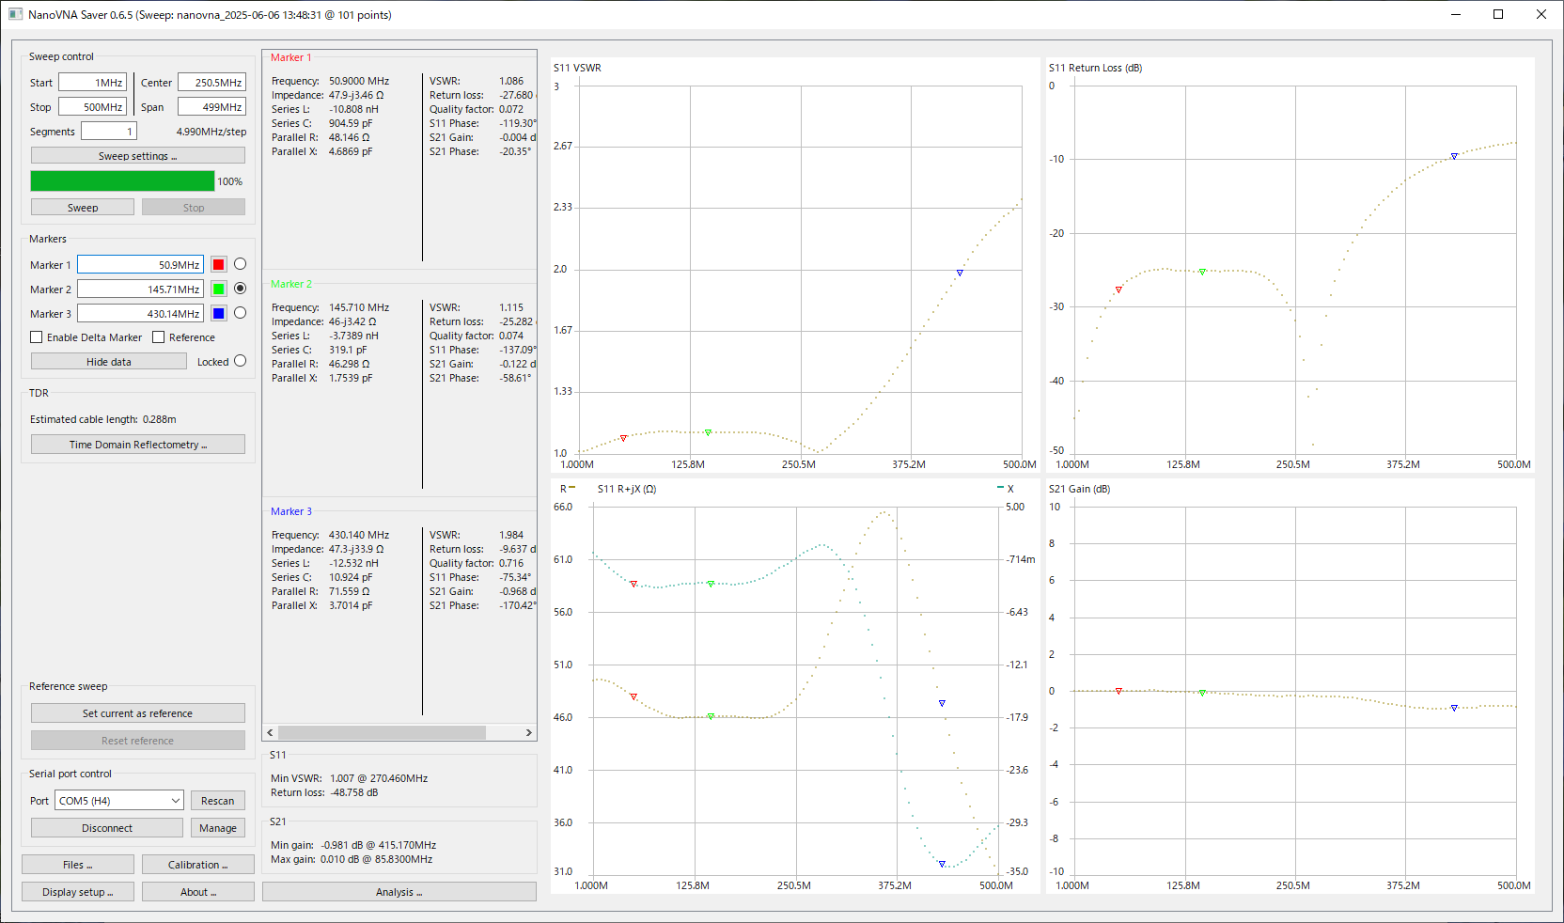Click the red marker on Return Loss chart
Screen dimensions: 1564x923
coord(1118,289)
